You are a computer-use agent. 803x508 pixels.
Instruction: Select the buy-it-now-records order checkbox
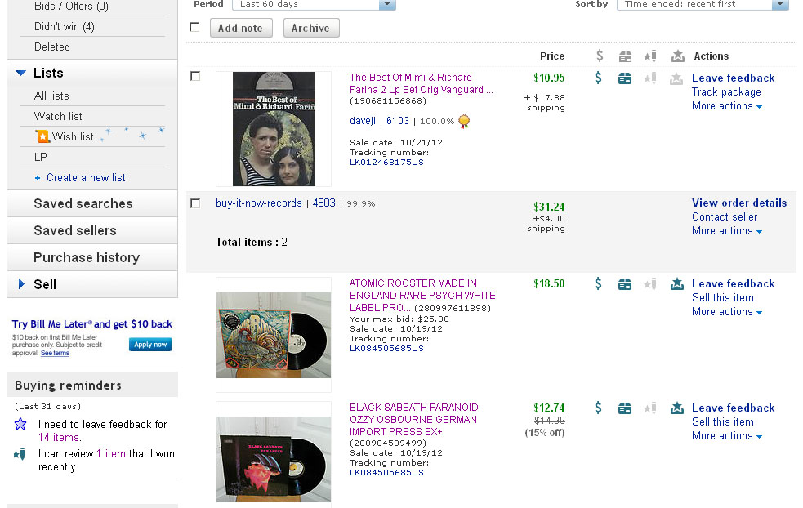195,203
